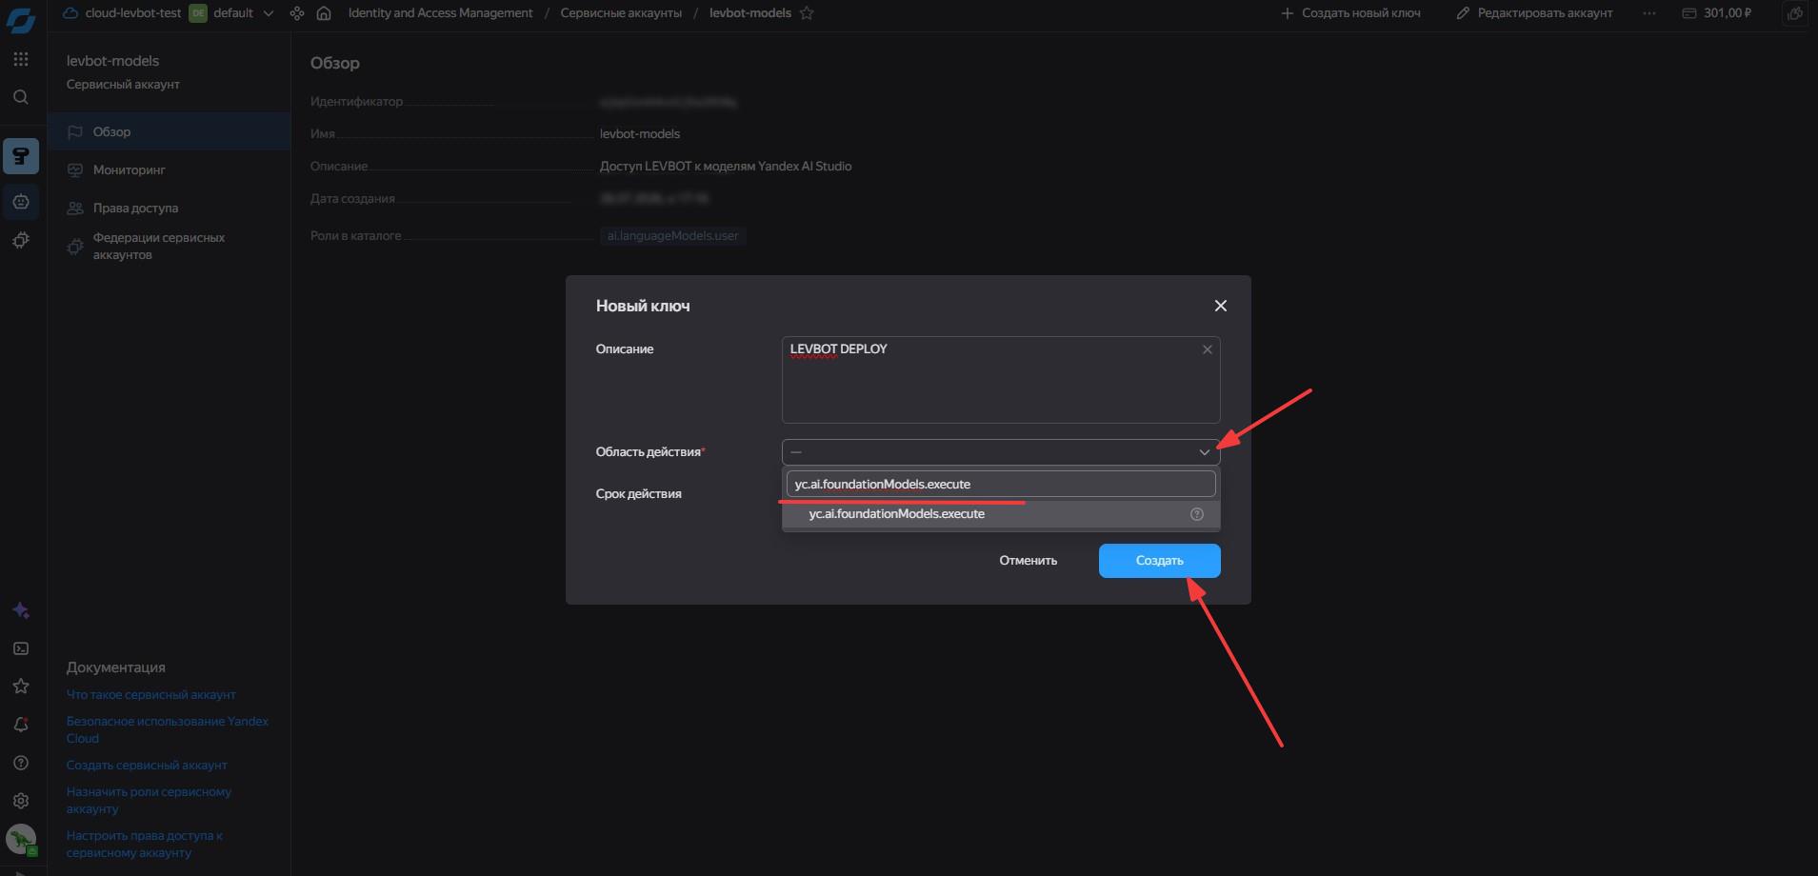Click Отменить button in dialog
The width and height of the screenshot is (1818, 876).
coord(1029,561)
